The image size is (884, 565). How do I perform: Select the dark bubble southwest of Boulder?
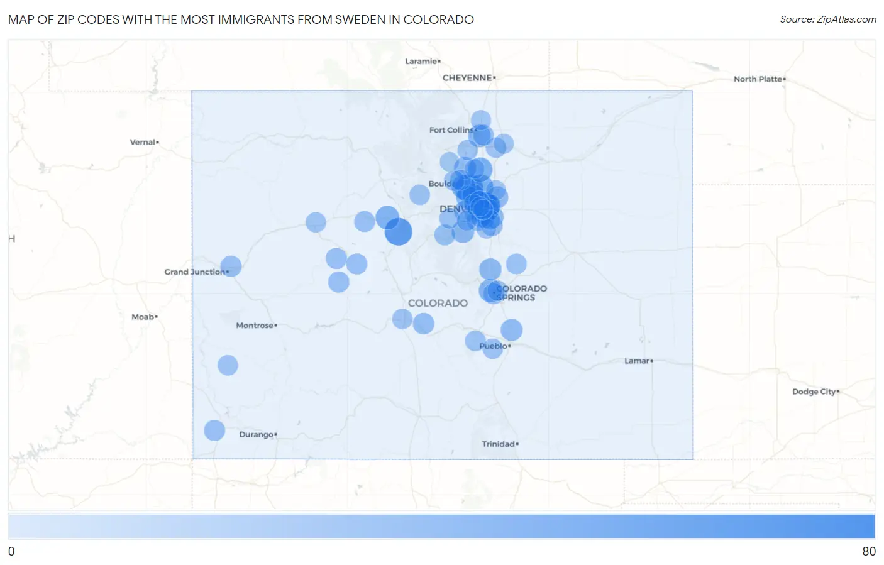coord(398,231)
